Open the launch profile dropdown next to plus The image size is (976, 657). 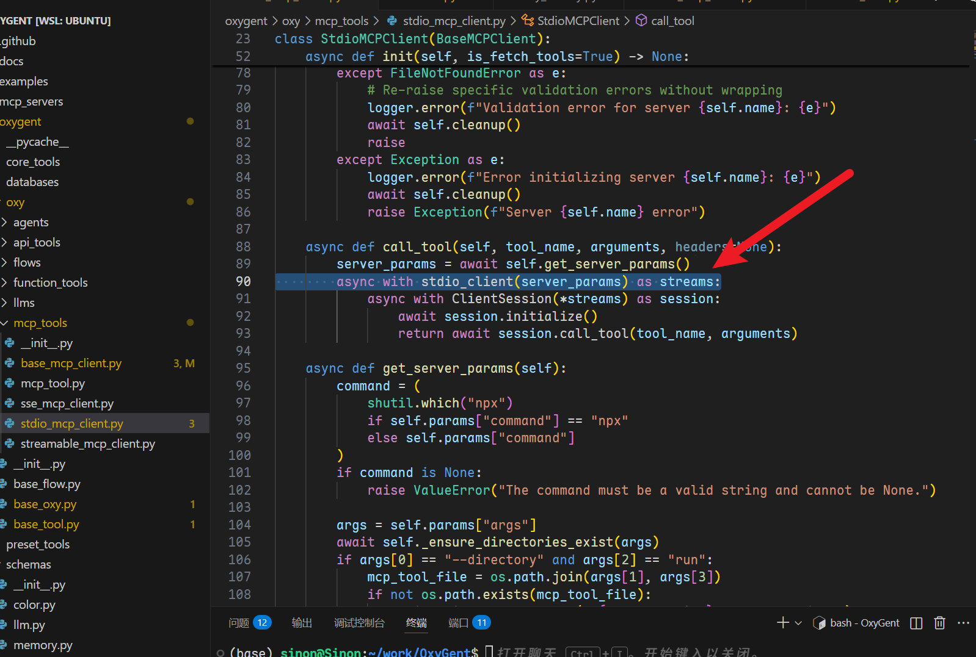point(798,623)
